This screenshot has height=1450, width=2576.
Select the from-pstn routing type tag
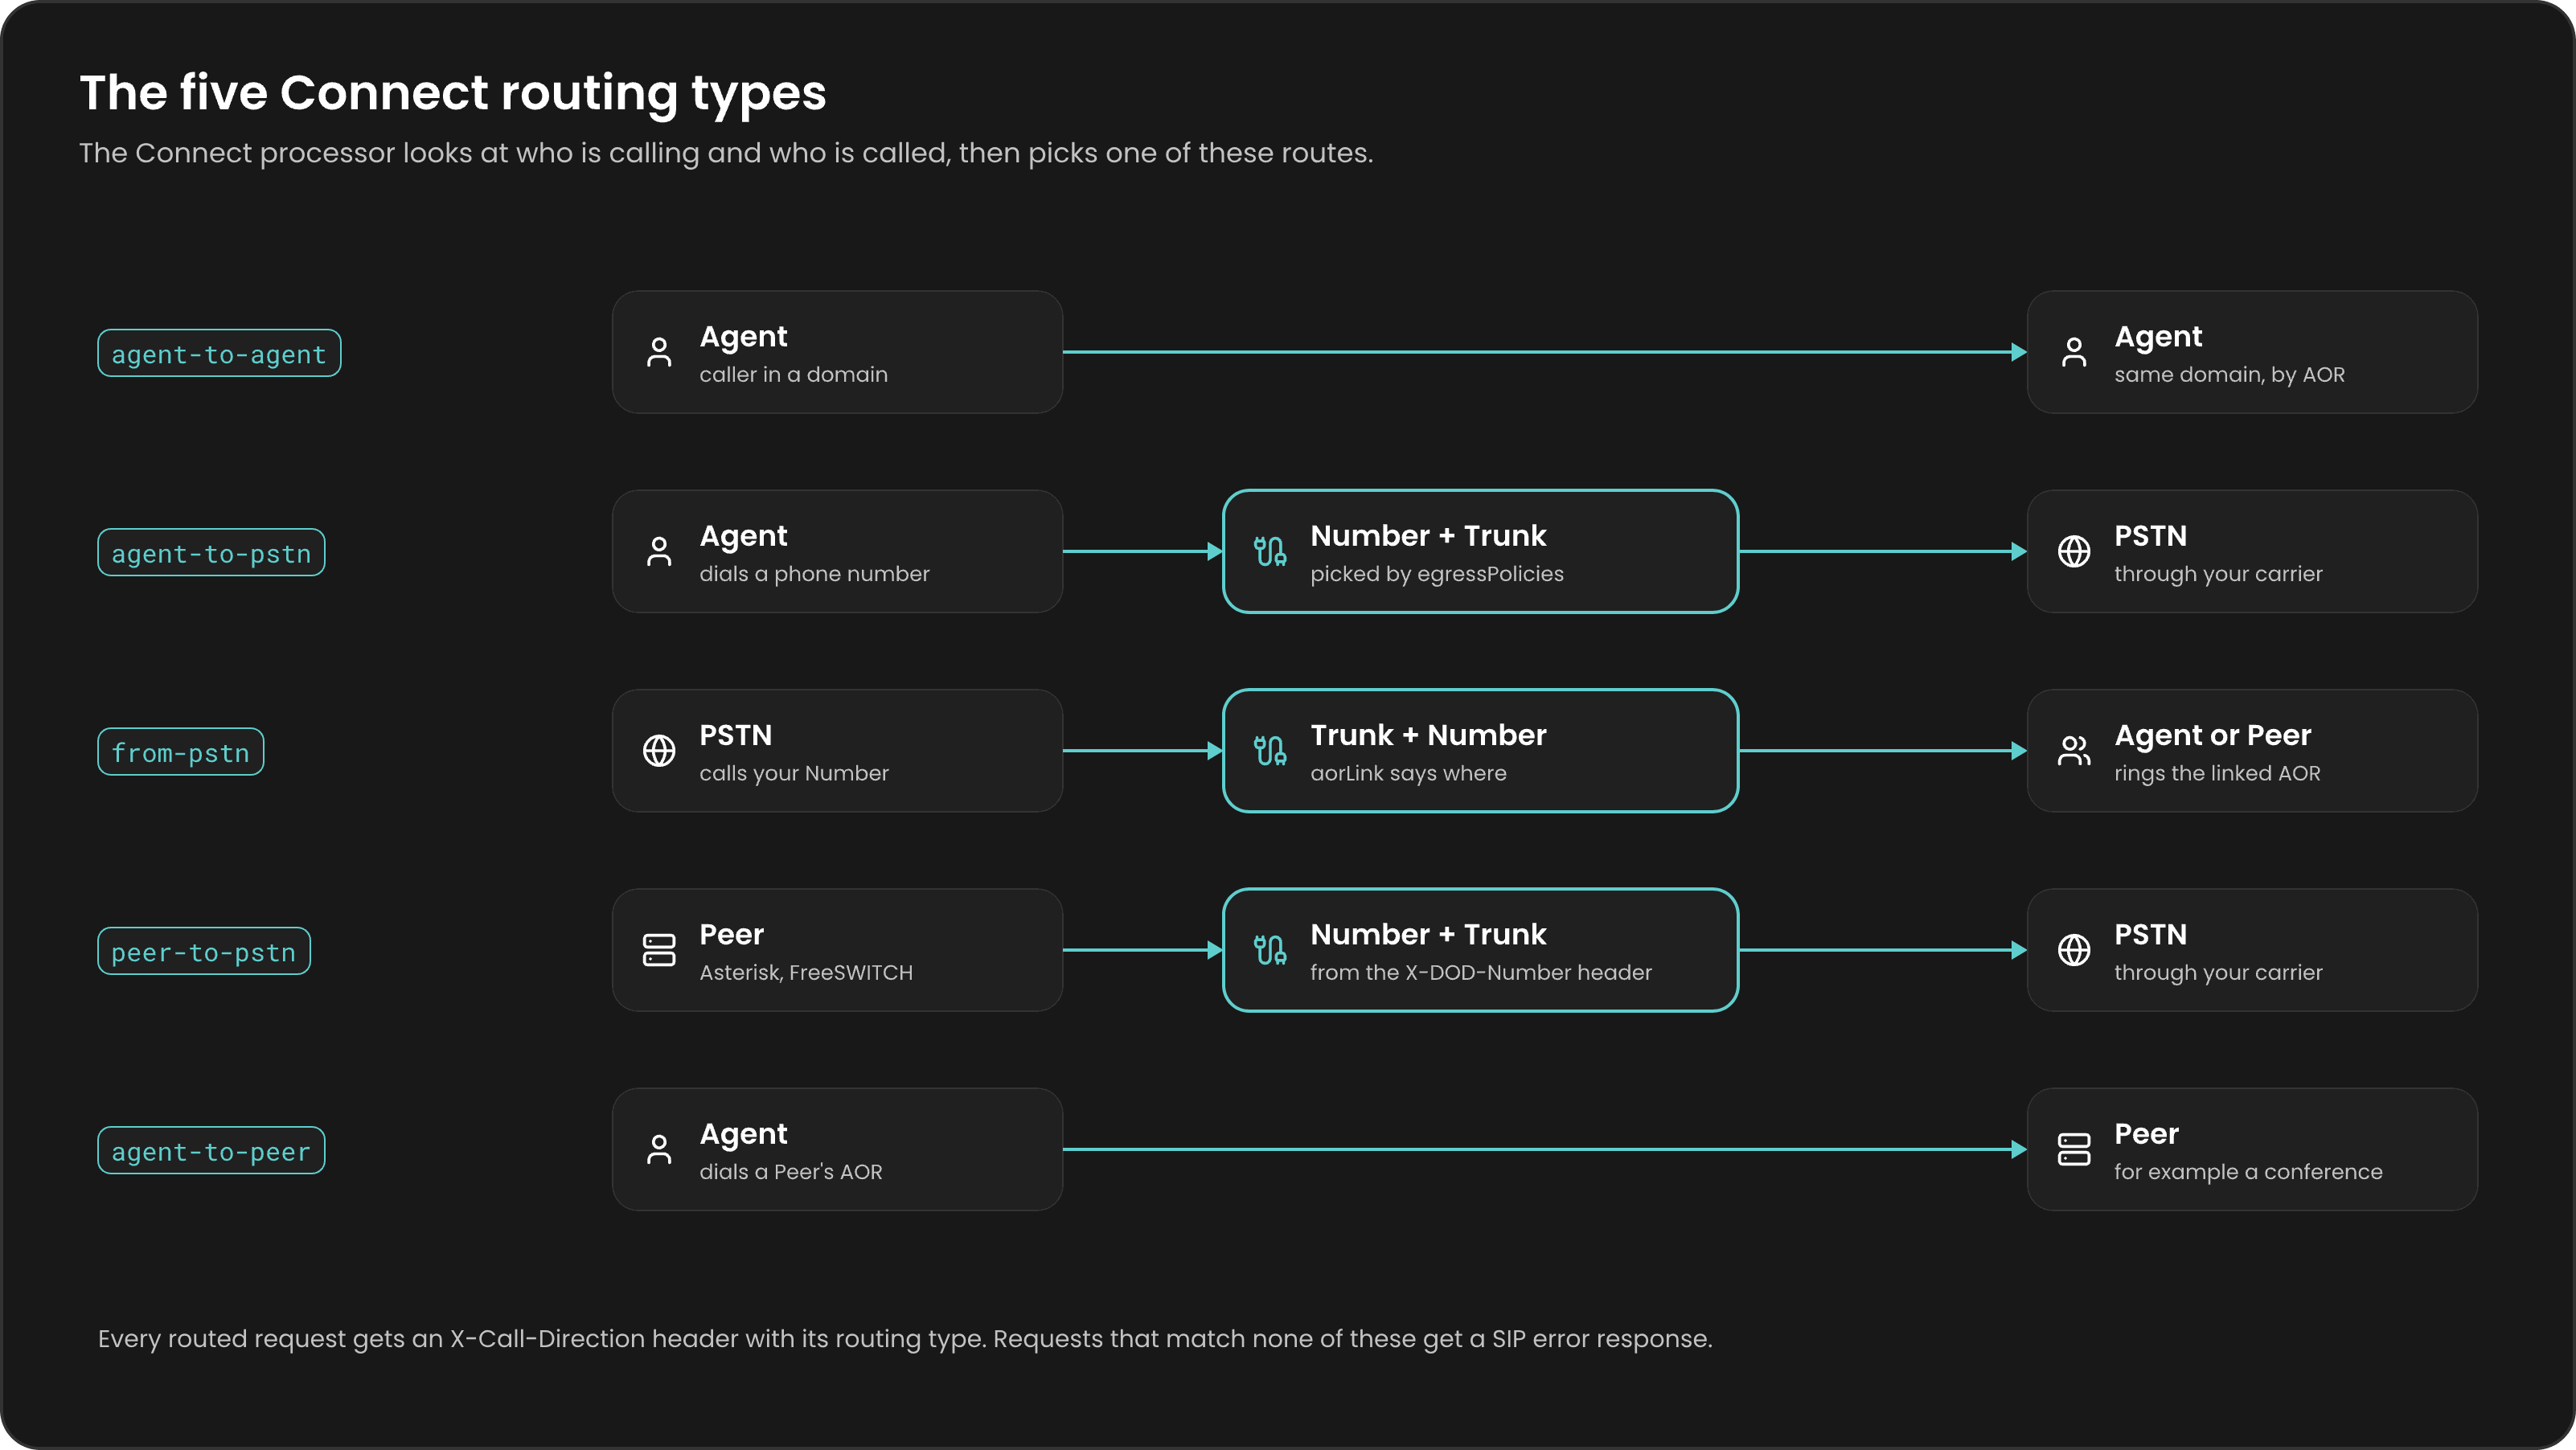click(181, 751)
